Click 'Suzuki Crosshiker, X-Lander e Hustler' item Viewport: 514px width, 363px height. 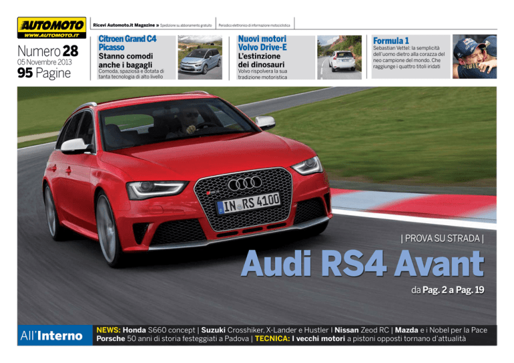tap(265, 330)
